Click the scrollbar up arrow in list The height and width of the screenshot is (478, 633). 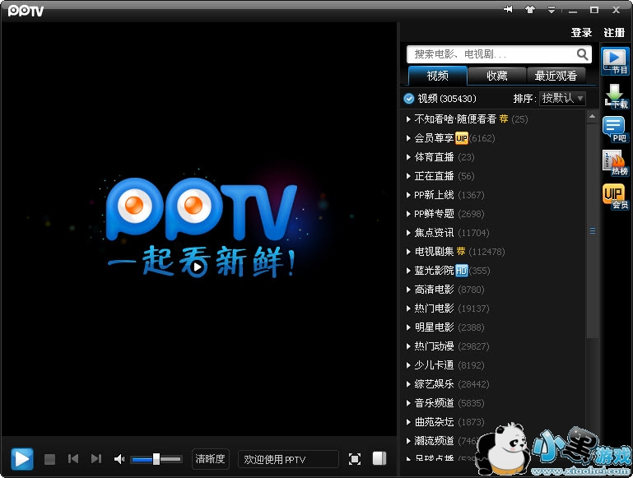[592, 117]
